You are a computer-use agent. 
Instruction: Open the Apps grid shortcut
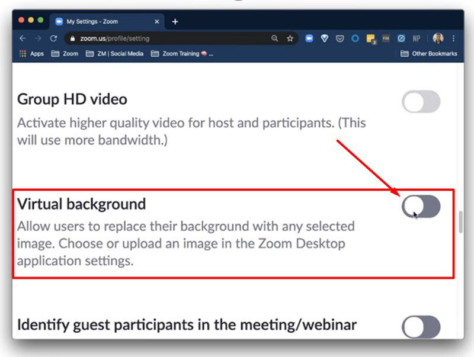coord(31,54)
